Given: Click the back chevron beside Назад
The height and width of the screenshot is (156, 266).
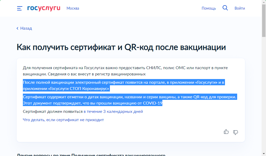Looking at the screenshot, I should tap(17, 28).
